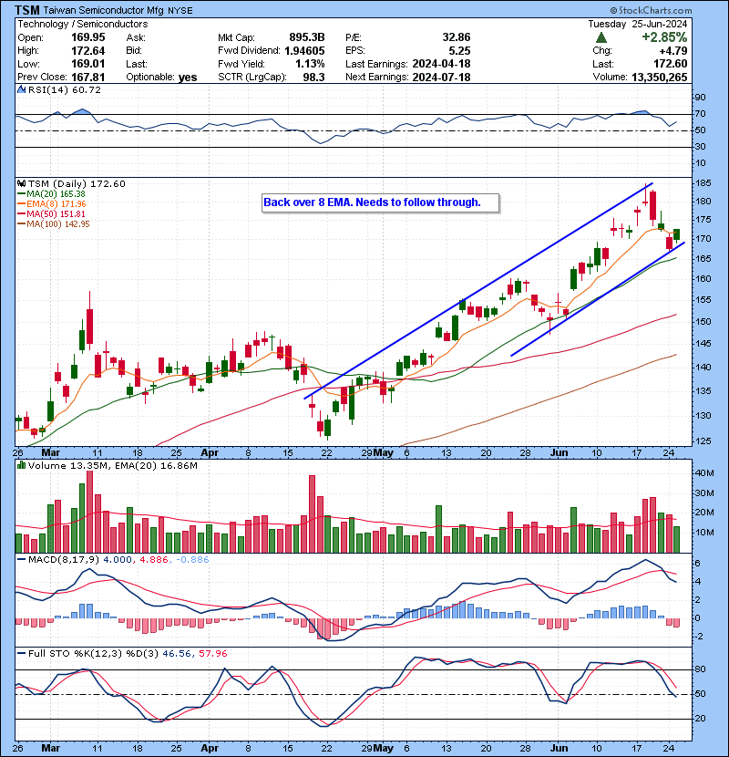Click the Optionable value yes
This screenshot has height=757, width=729.
point(188,78)
